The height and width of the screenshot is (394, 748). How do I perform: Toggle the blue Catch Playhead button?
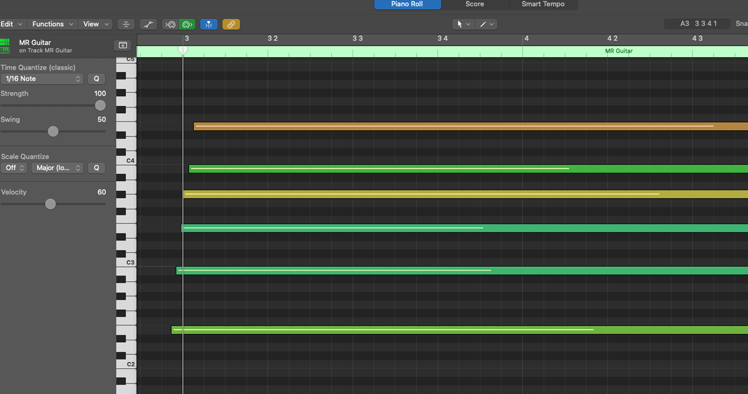pyautogui.click(x=209, y=25)
